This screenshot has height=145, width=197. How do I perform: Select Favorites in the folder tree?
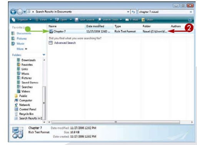pos(27,65)
